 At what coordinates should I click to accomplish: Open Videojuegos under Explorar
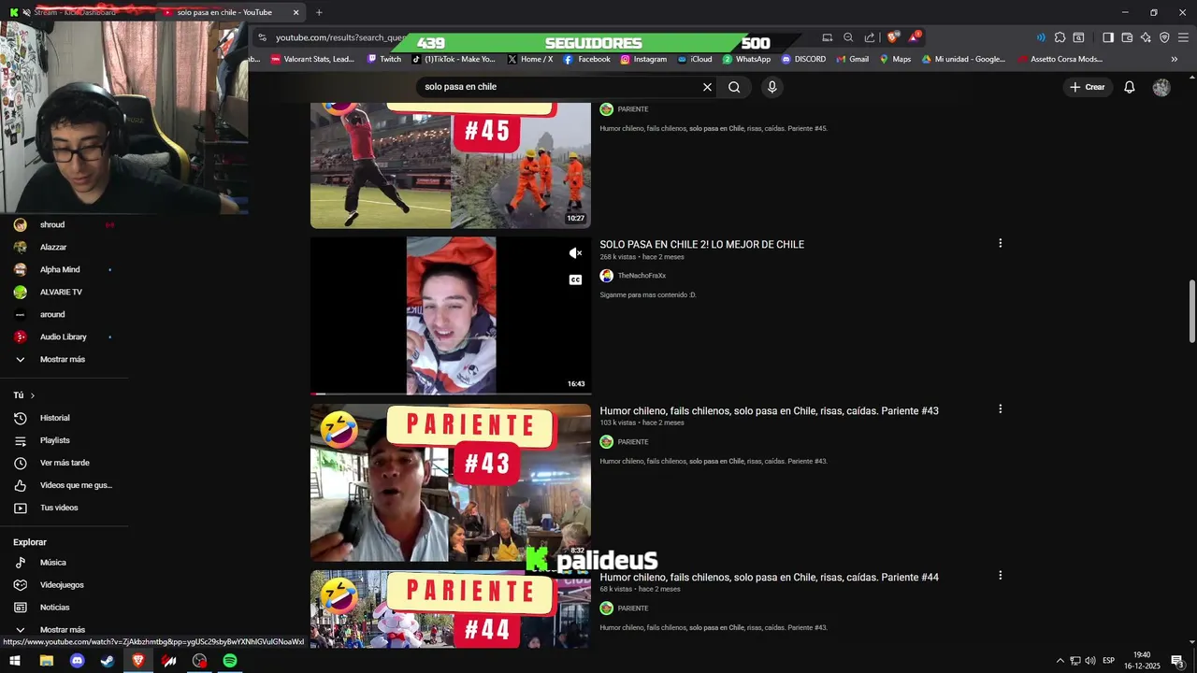click(x=64, y=585)
